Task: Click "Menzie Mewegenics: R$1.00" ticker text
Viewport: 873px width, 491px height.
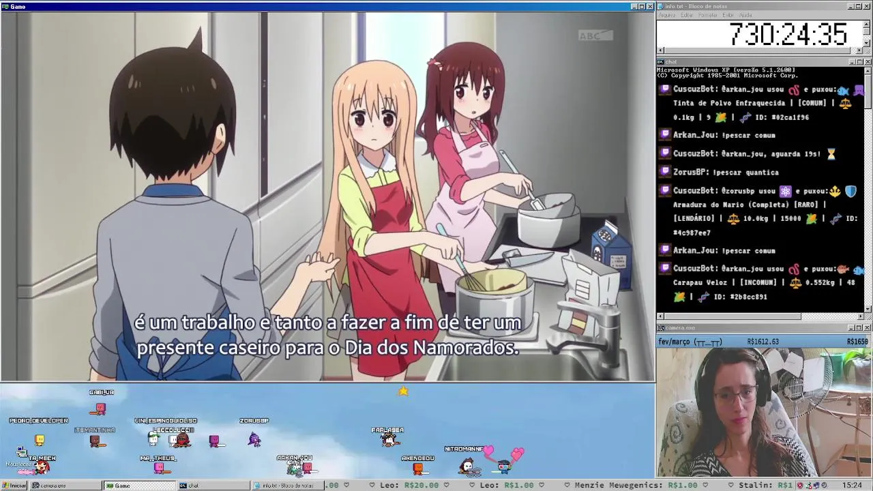Action: point(636,486)
